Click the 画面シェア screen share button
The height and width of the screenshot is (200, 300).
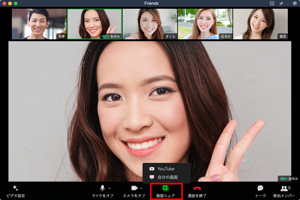click(x=166, y=191)
